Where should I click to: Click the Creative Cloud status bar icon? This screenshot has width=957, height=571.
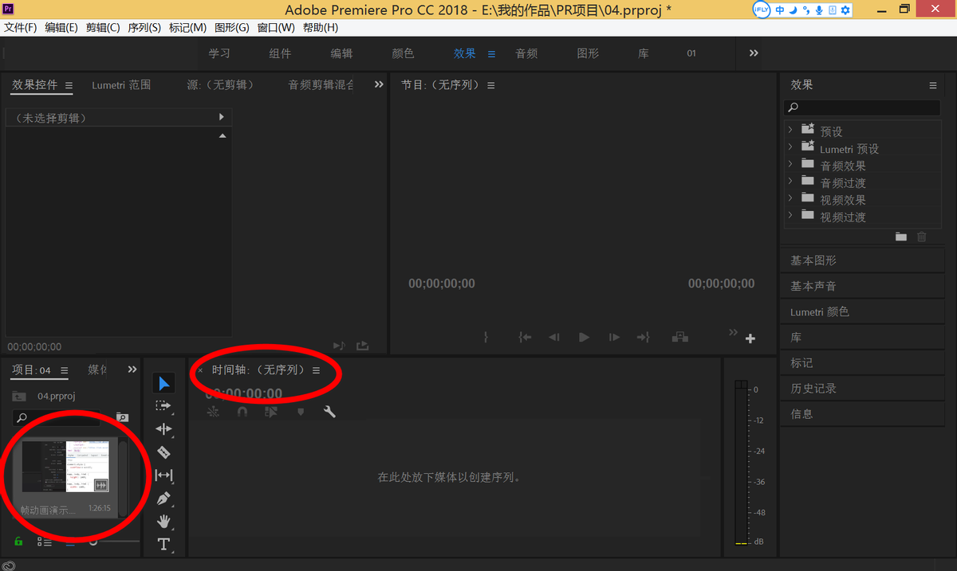(9, 565)
